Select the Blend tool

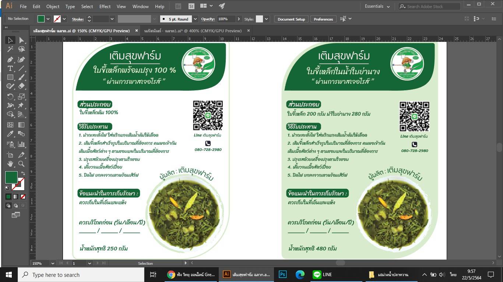21,134
